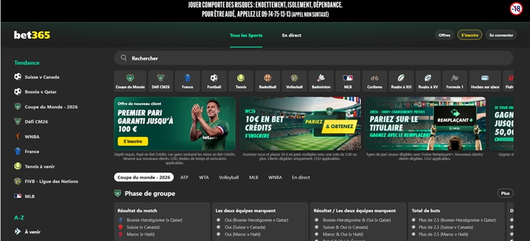Click the bet365 logo
Image resolution: width=530 pixels, height=241 pixels.
click(32, 35)
